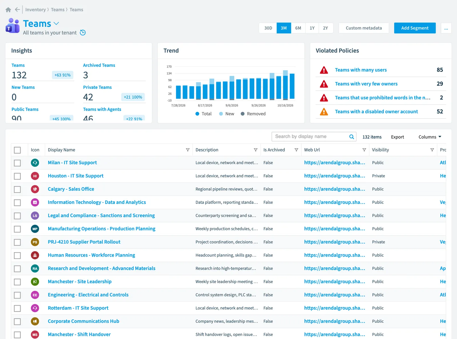Tick the select-all checkbox in table header
Screen dimensions: 457x339
click(x=17, y=150)
